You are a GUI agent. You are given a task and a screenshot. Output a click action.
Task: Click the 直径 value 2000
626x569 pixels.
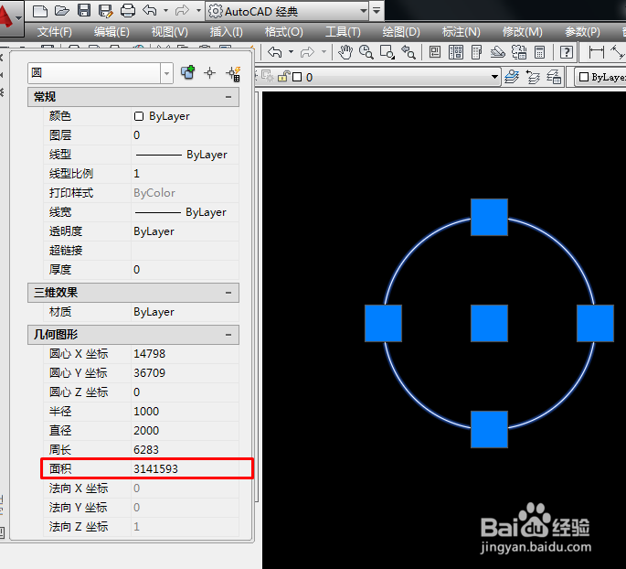pos(185,430)
